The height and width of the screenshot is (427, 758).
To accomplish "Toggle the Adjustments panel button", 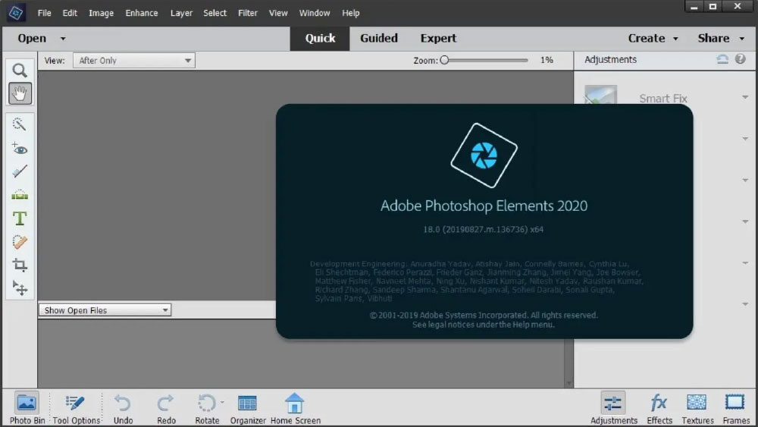I will point(613,408).
